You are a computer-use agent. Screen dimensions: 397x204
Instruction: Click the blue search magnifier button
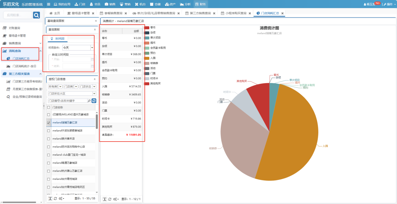point(36,15)
